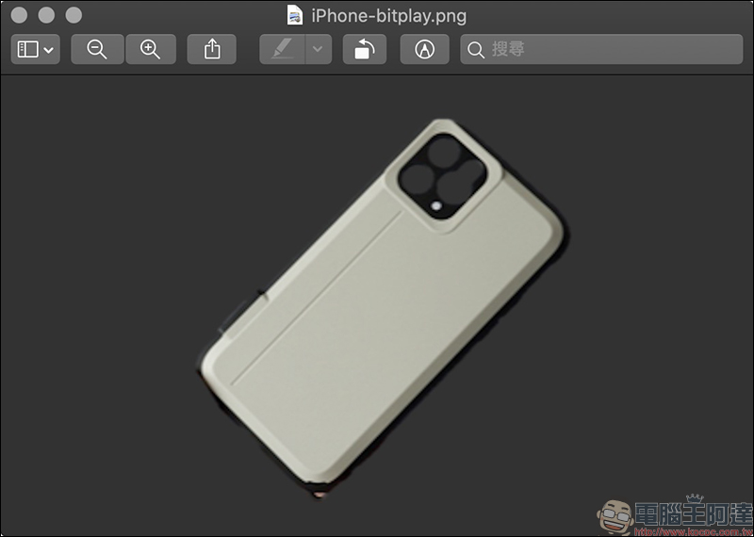Click the PNG document icon in title bar
The width and height of the screenshot is (754, 537).
pos(295,16)
